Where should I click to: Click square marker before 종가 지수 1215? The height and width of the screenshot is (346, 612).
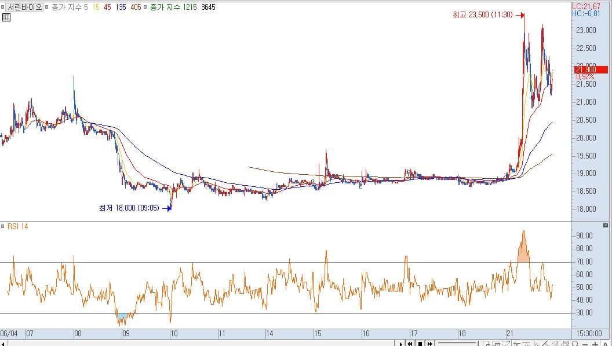[145, 7]
